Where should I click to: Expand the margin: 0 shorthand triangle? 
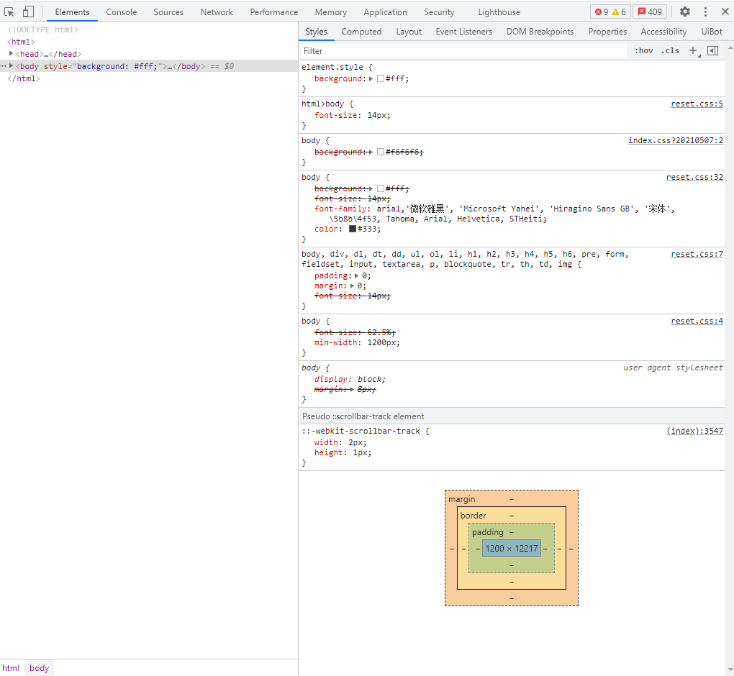(352, 286)
